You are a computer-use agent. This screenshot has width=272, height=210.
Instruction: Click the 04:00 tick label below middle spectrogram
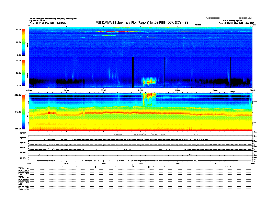(x=66, y=90)
